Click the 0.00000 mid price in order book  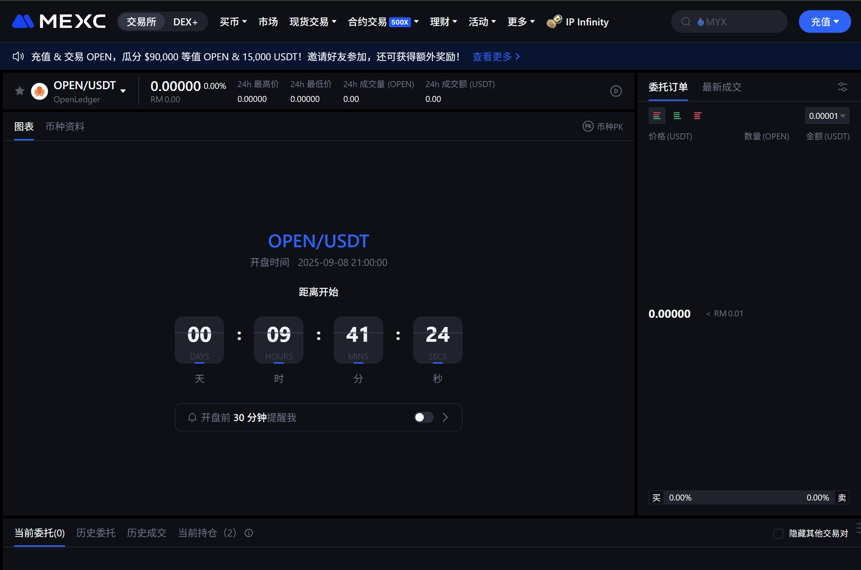click(669, 314)
